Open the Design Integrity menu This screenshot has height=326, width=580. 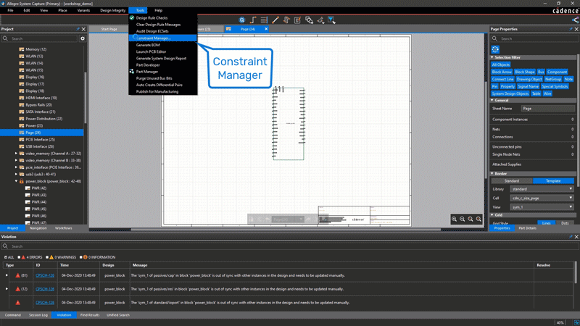point(113,10)
